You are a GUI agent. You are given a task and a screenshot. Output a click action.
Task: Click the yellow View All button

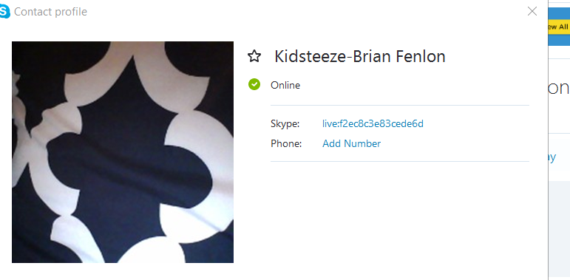point(559,27)
